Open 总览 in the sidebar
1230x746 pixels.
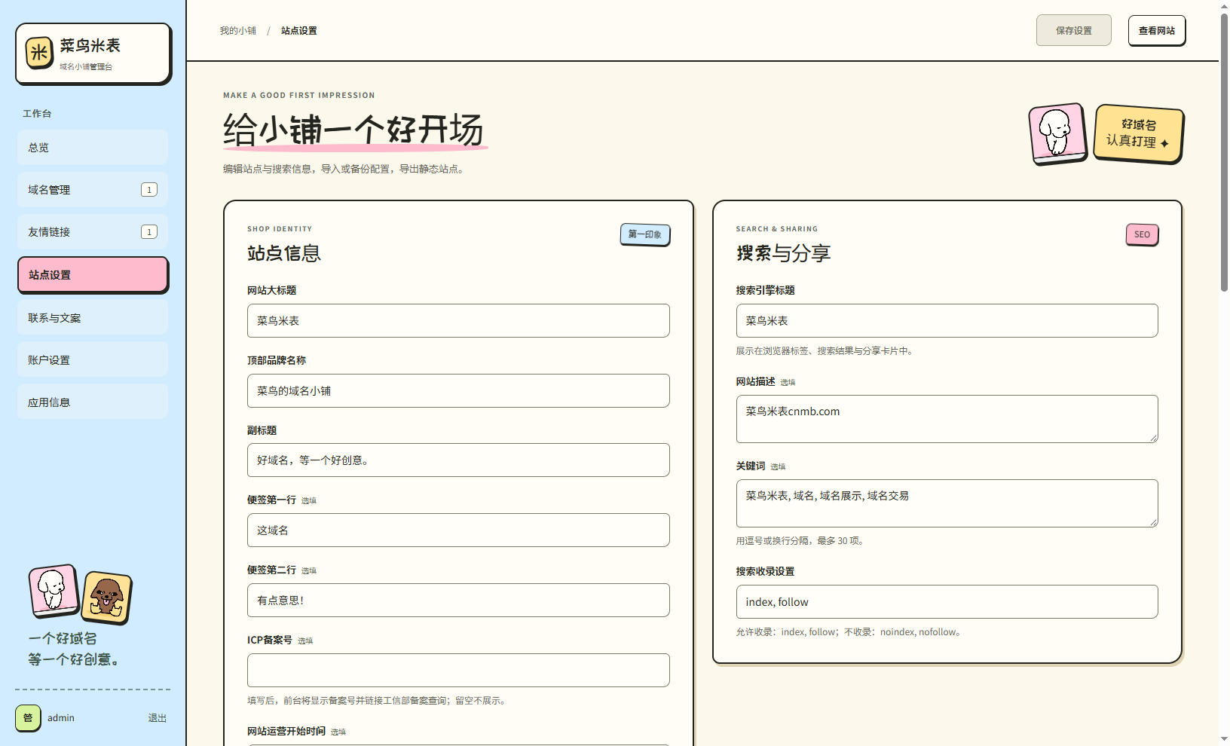pyautogui.click(x=93, y=148)
